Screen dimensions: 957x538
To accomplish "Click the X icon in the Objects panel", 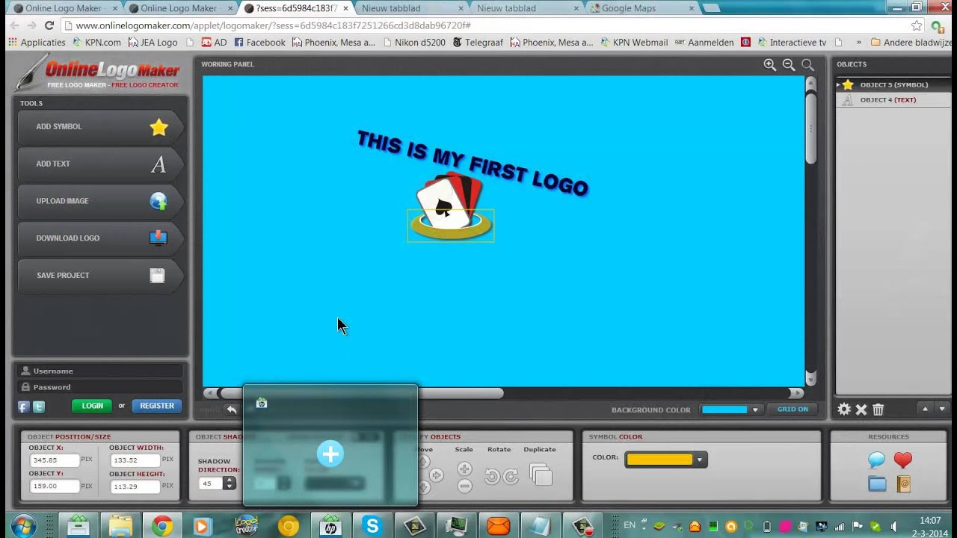I will coord(861,409).
